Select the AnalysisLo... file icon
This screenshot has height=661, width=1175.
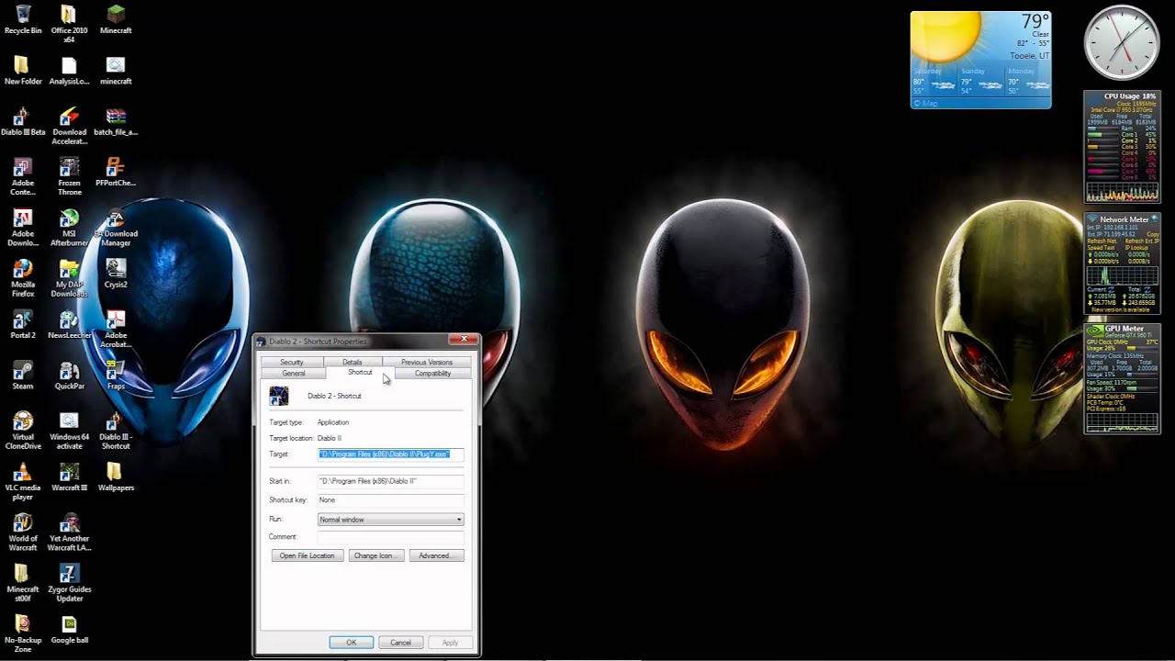coord(69,70)
